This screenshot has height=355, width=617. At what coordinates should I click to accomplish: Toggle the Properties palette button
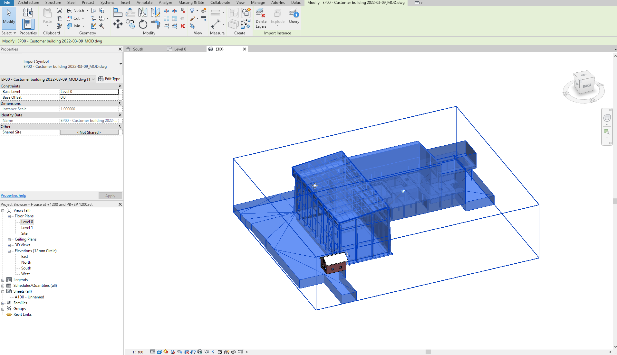pos(28,24)
